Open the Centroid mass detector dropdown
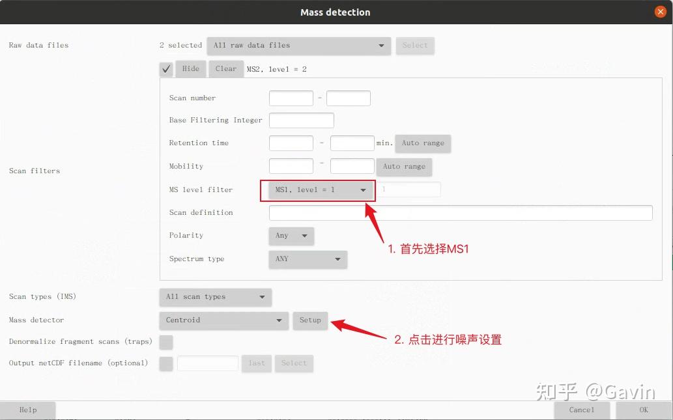The width and height of the screenshot is (673, 420). coord(223,320)
